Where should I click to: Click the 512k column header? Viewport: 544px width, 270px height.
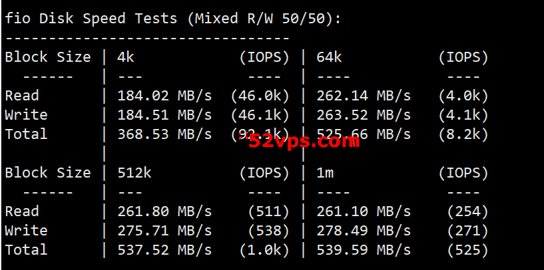[x=135, y=173]
